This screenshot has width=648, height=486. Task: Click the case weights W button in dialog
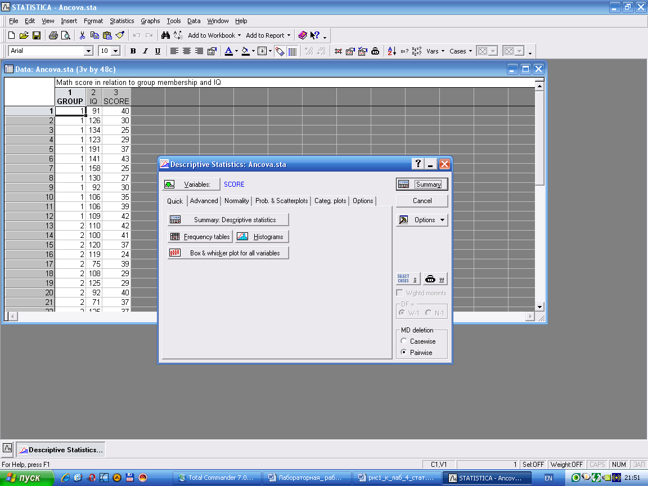[435, 279]
